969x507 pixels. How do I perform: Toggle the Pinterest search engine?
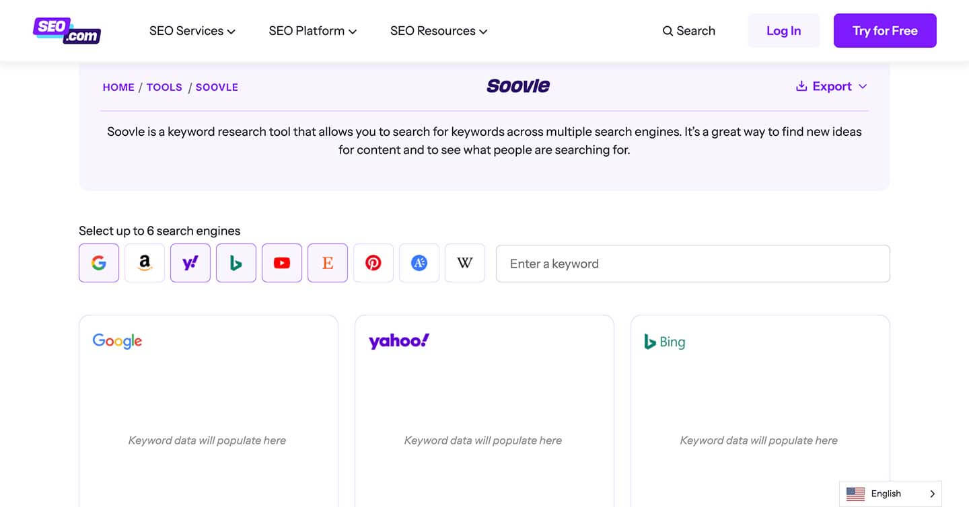[373, 263]
